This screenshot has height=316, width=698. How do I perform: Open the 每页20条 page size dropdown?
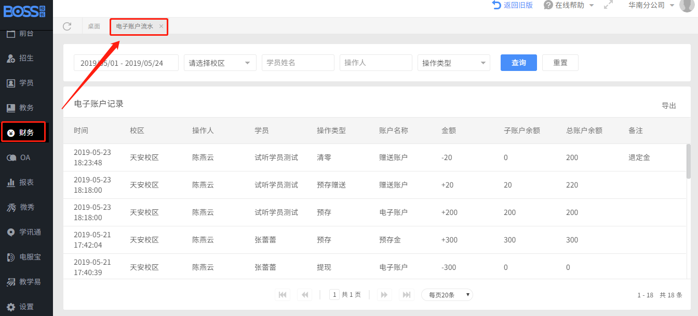click(447, 295)
